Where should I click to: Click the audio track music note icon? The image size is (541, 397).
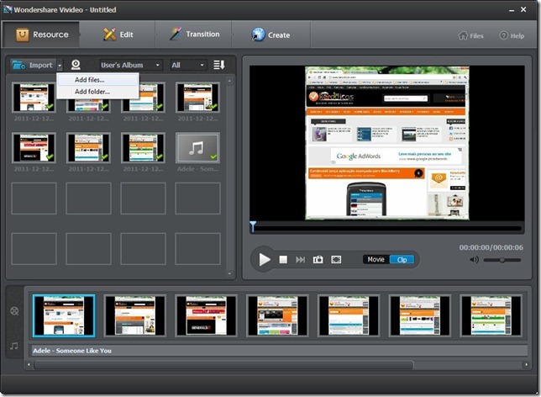(x=14, y=346)
